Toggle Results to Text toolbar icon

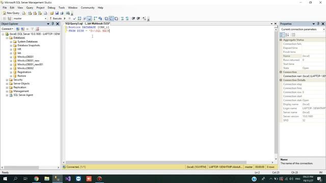point(106,18)
